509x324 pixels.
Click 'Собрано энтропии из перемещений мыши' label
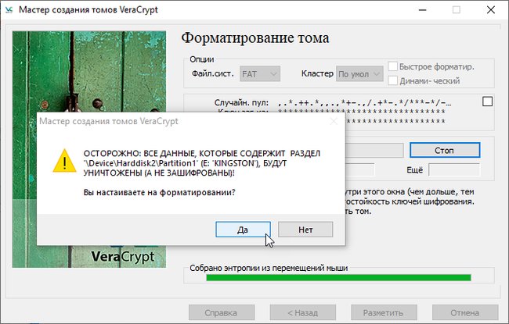click(269, 268)
